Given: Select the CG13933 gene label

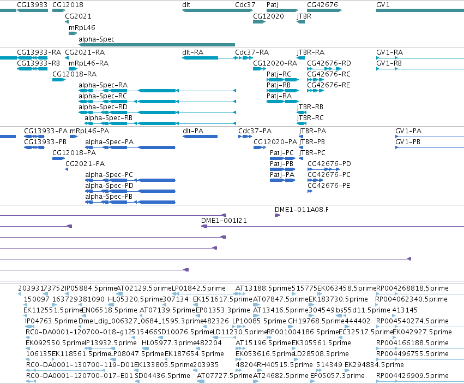Looking at the screenshot, I should point(32,5).
